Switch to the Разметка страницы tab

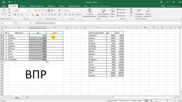coord(36,6)
